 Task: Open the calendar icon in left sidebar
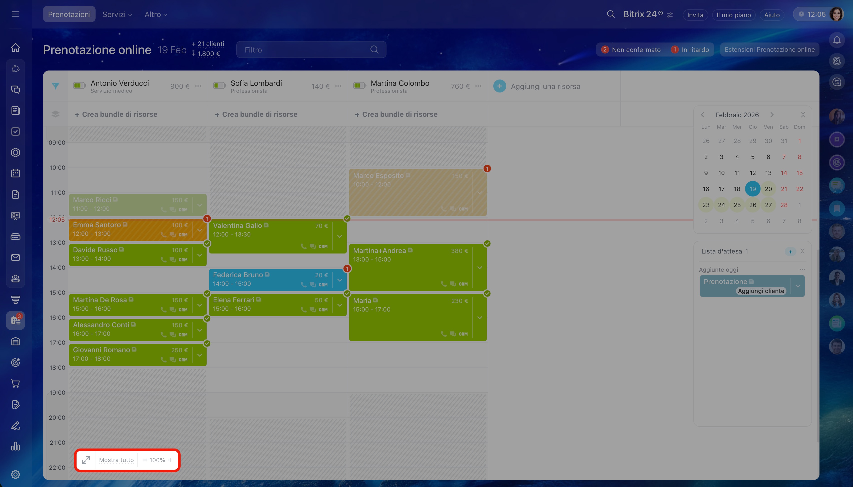(16, 173)
